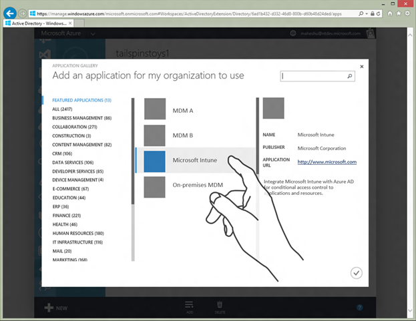The width and height of the screenshot is (416, 321).
Task: Select the On-premises MDM tile
Action: pos(154,187)
